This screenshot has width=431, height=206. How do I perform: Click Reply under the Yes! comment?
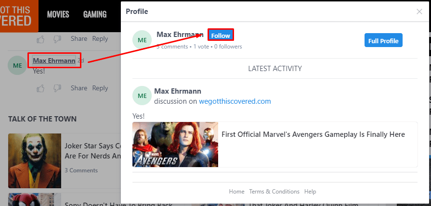[x=100, y=88]
